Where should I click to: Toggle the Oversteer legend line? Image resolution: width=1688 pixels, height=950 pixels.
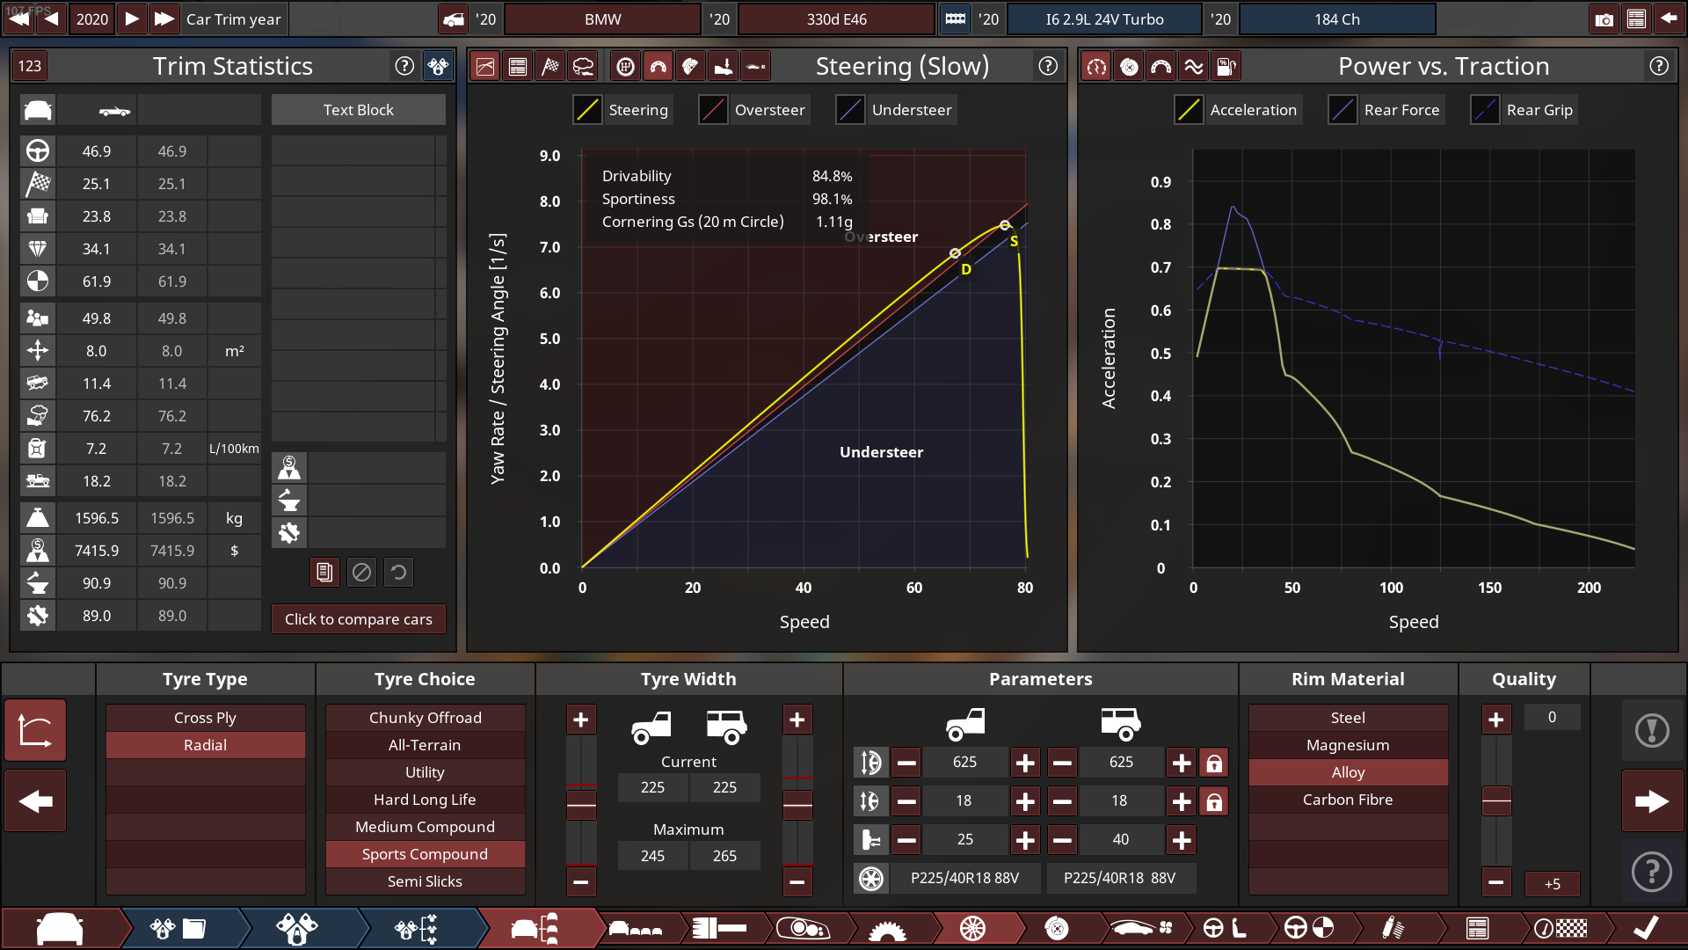[x=713, y=110]
